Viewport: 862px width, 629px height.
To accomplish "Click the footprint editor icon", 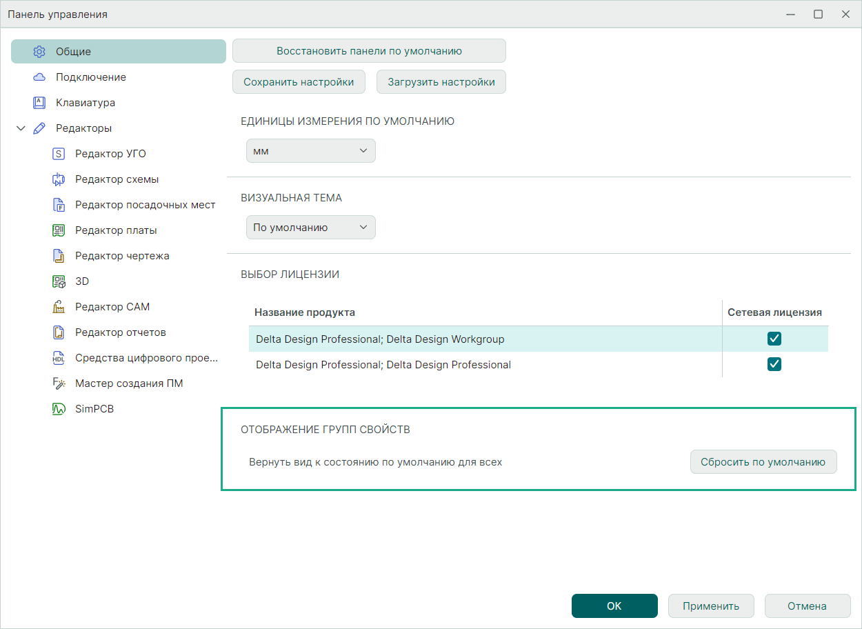I will click(x=59, y=205).
